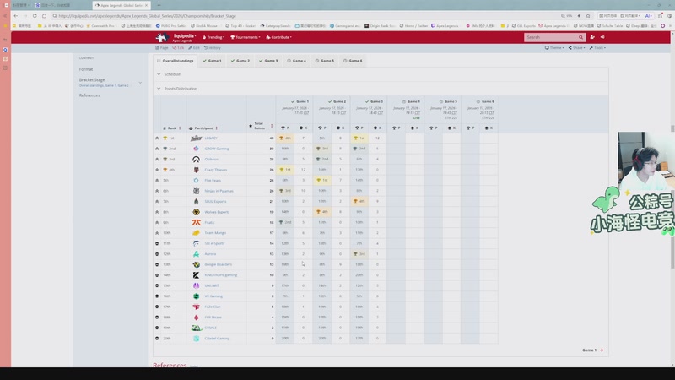Open the Contribute dropdown menu
Screen dimensions: 675x380
279,37
